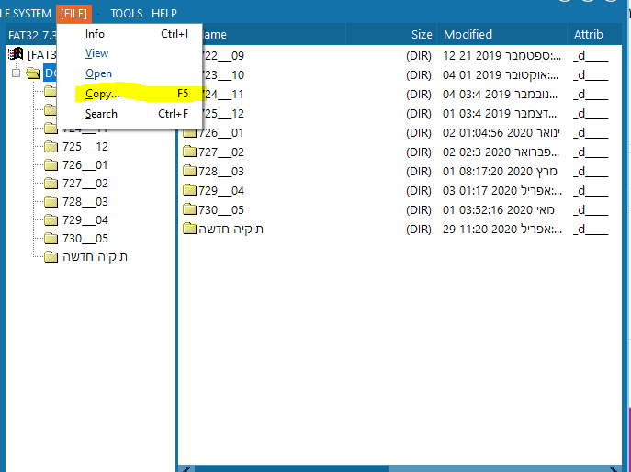631x472 pixels.
Task: Select 727__02 name in file list
Action: (x=221, y=152)
